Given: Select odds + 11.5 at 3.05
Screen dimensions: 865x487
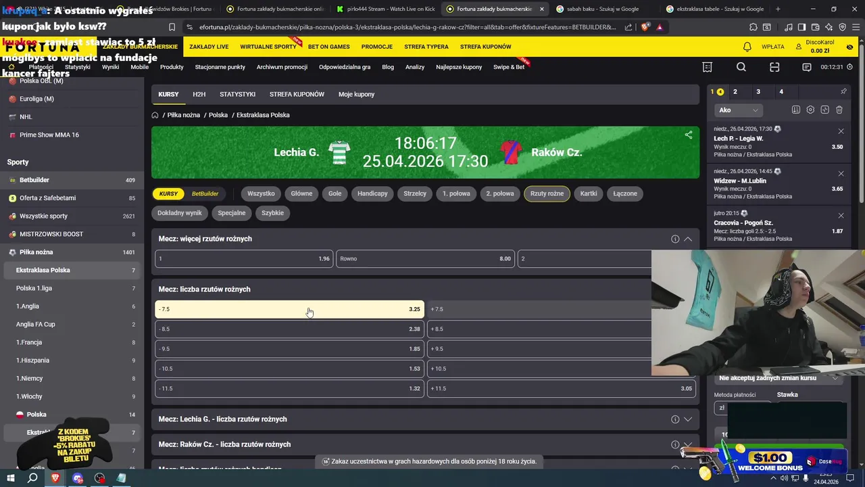Looking at the screenshot, I should click(x=562, y=389).
